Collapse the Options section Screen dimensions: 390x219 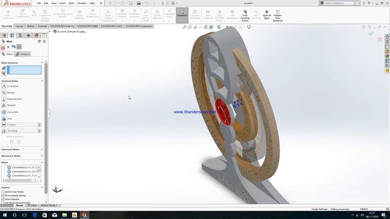(42, 187)
